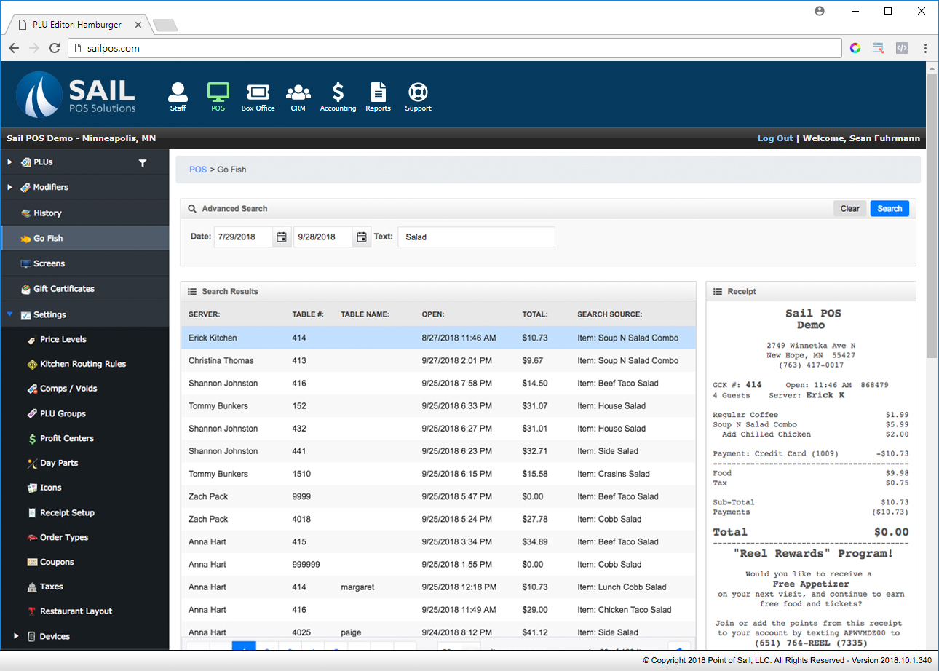The width and height of the screenshot is (939, 671).
Task: Click the sailpos.com address bar
Action: pyautogui.click(x=456, y=48)
